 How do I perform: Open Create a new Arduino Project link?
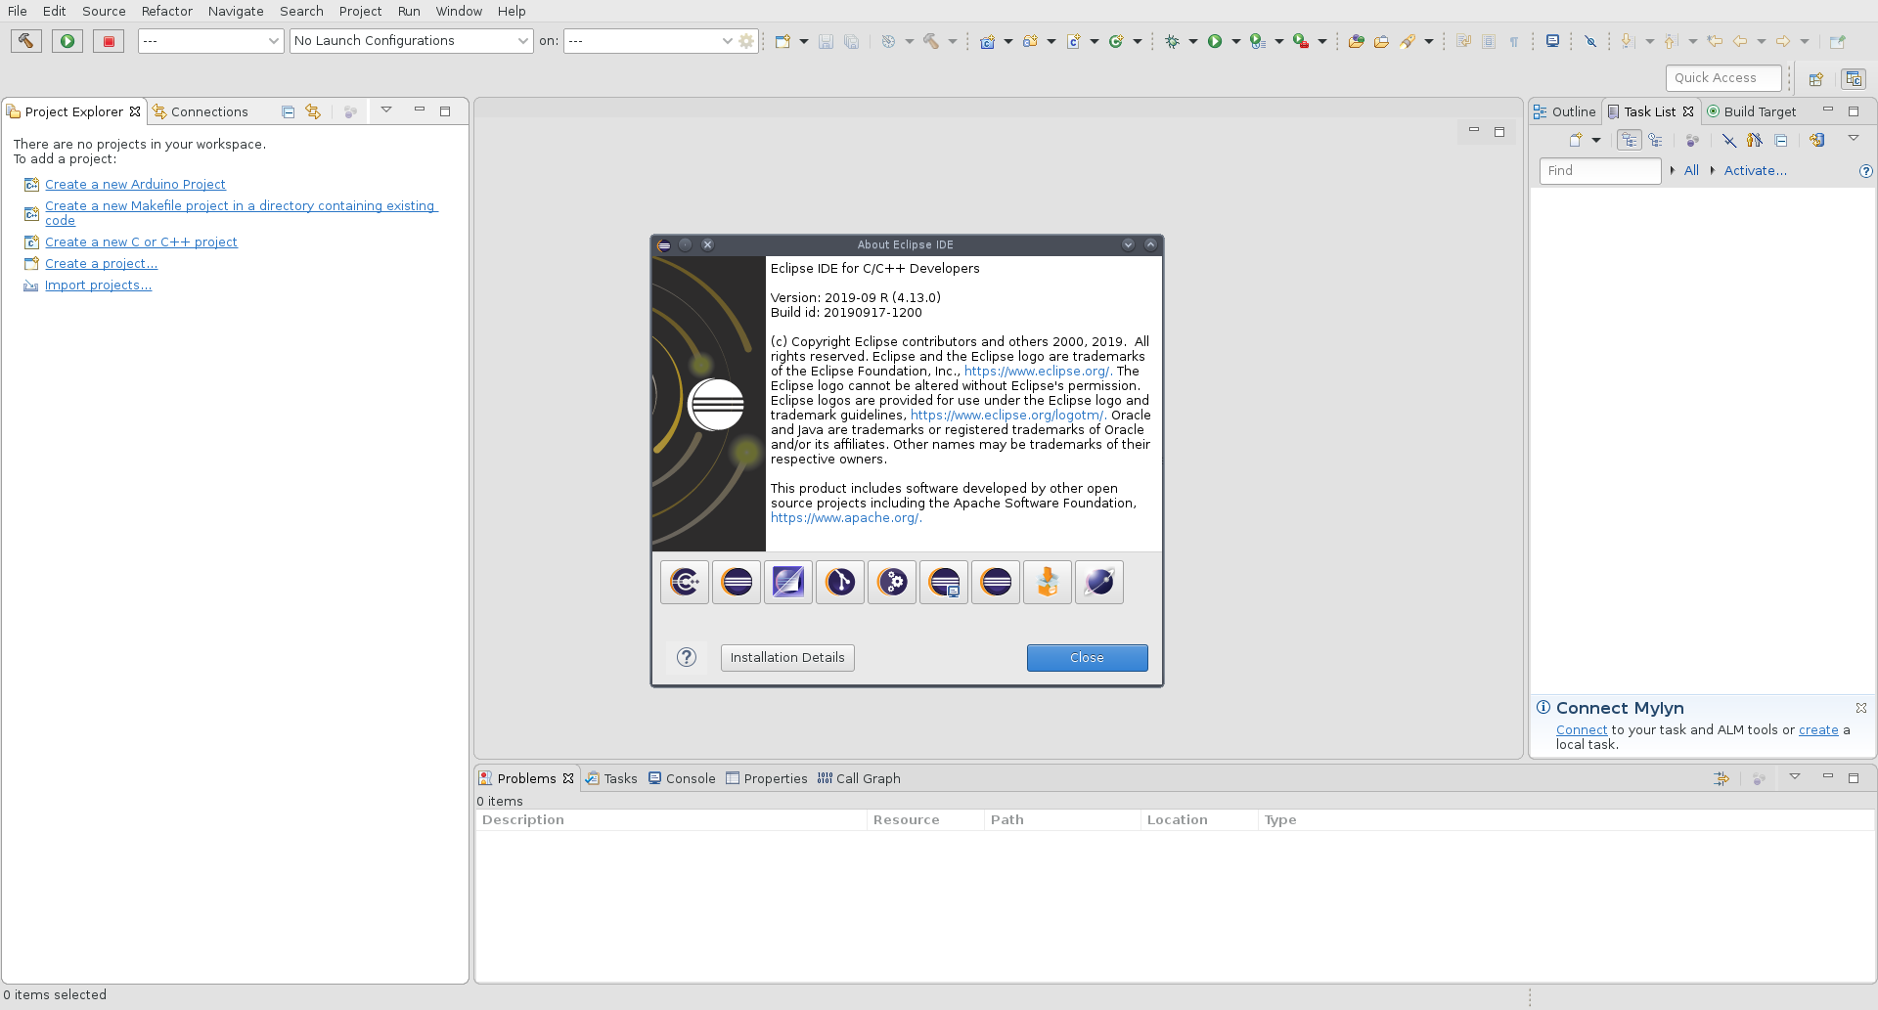pyautogui.click(x=135, y=184)
